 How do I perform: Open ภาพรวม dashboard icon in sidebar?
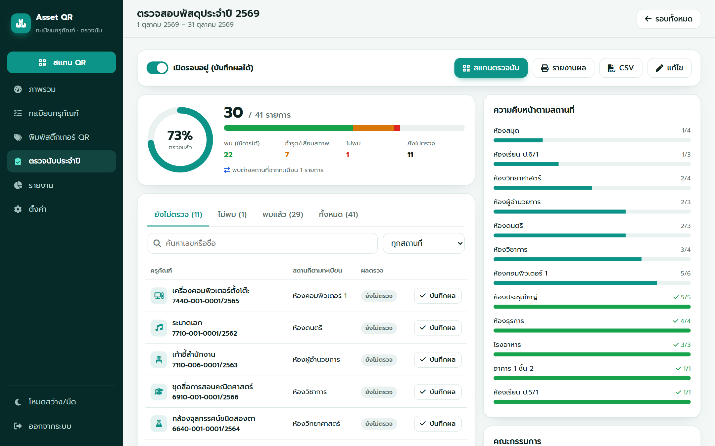[18, 89]
